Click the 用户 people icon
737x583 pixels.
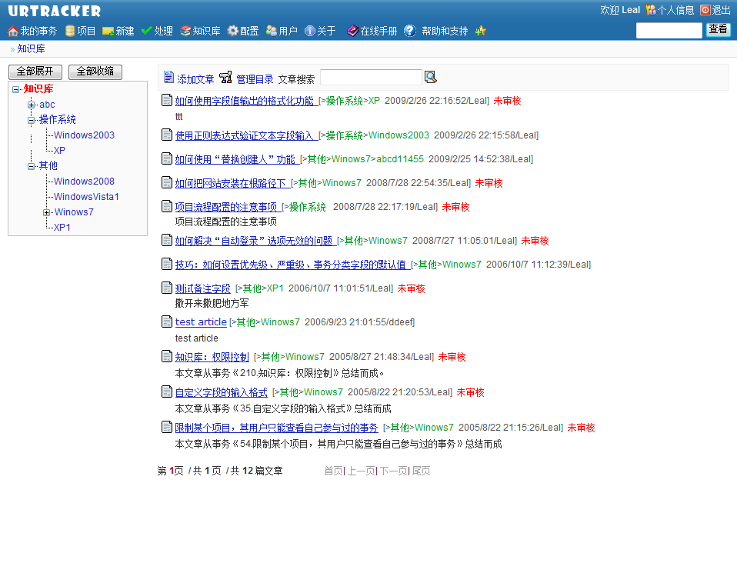272,31
